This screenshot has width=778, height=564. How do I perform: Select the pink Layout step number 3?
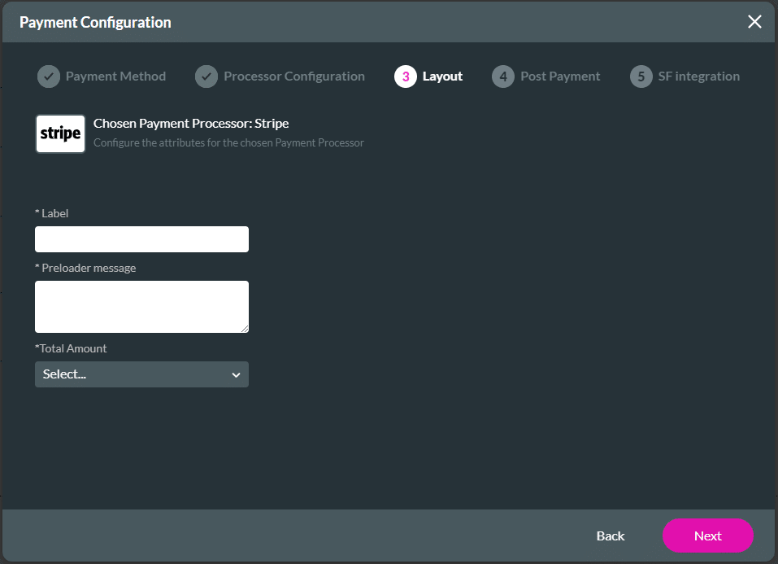pyautogui.click(x=406, y=76)
